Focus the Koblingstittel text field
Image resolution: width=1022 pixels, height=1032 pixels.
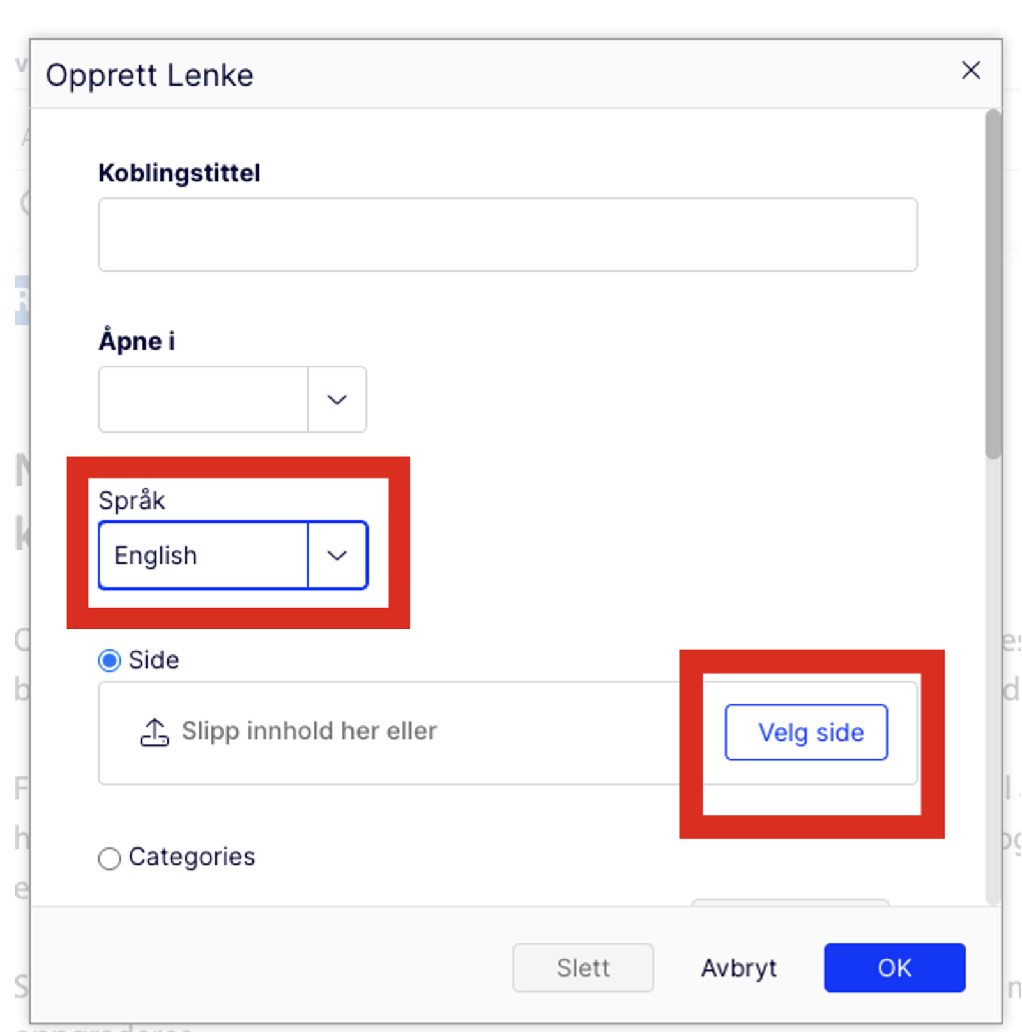508,235
